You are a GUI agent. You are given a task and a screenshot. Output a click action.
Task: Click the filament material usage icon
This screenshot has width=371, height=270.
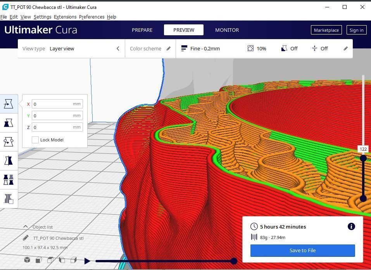(254, 237)
